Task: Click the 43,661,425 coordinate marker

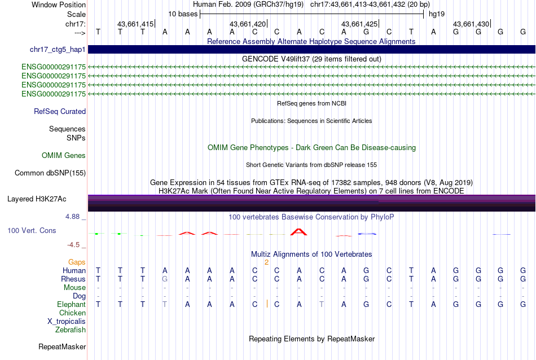Action: [x=359, y=24]
